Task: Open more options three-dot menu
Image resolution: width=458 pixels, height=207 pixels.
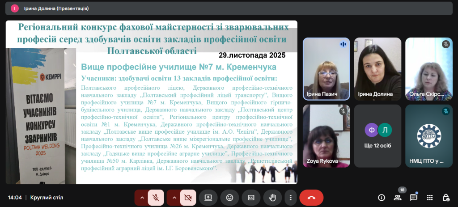Action: [x=291, y=197]
